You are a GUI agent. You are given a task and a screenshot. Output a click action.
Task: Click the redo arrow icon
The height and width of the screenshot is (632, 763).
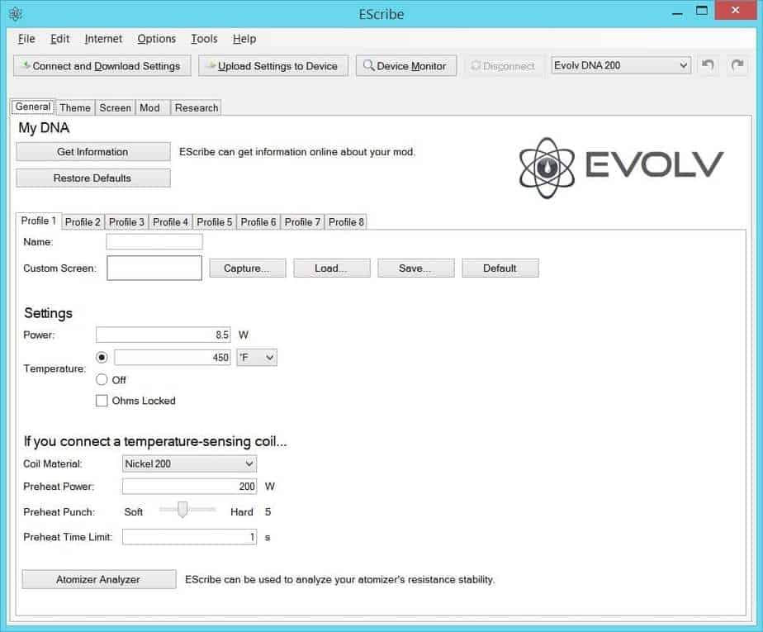tap(737, 65)
